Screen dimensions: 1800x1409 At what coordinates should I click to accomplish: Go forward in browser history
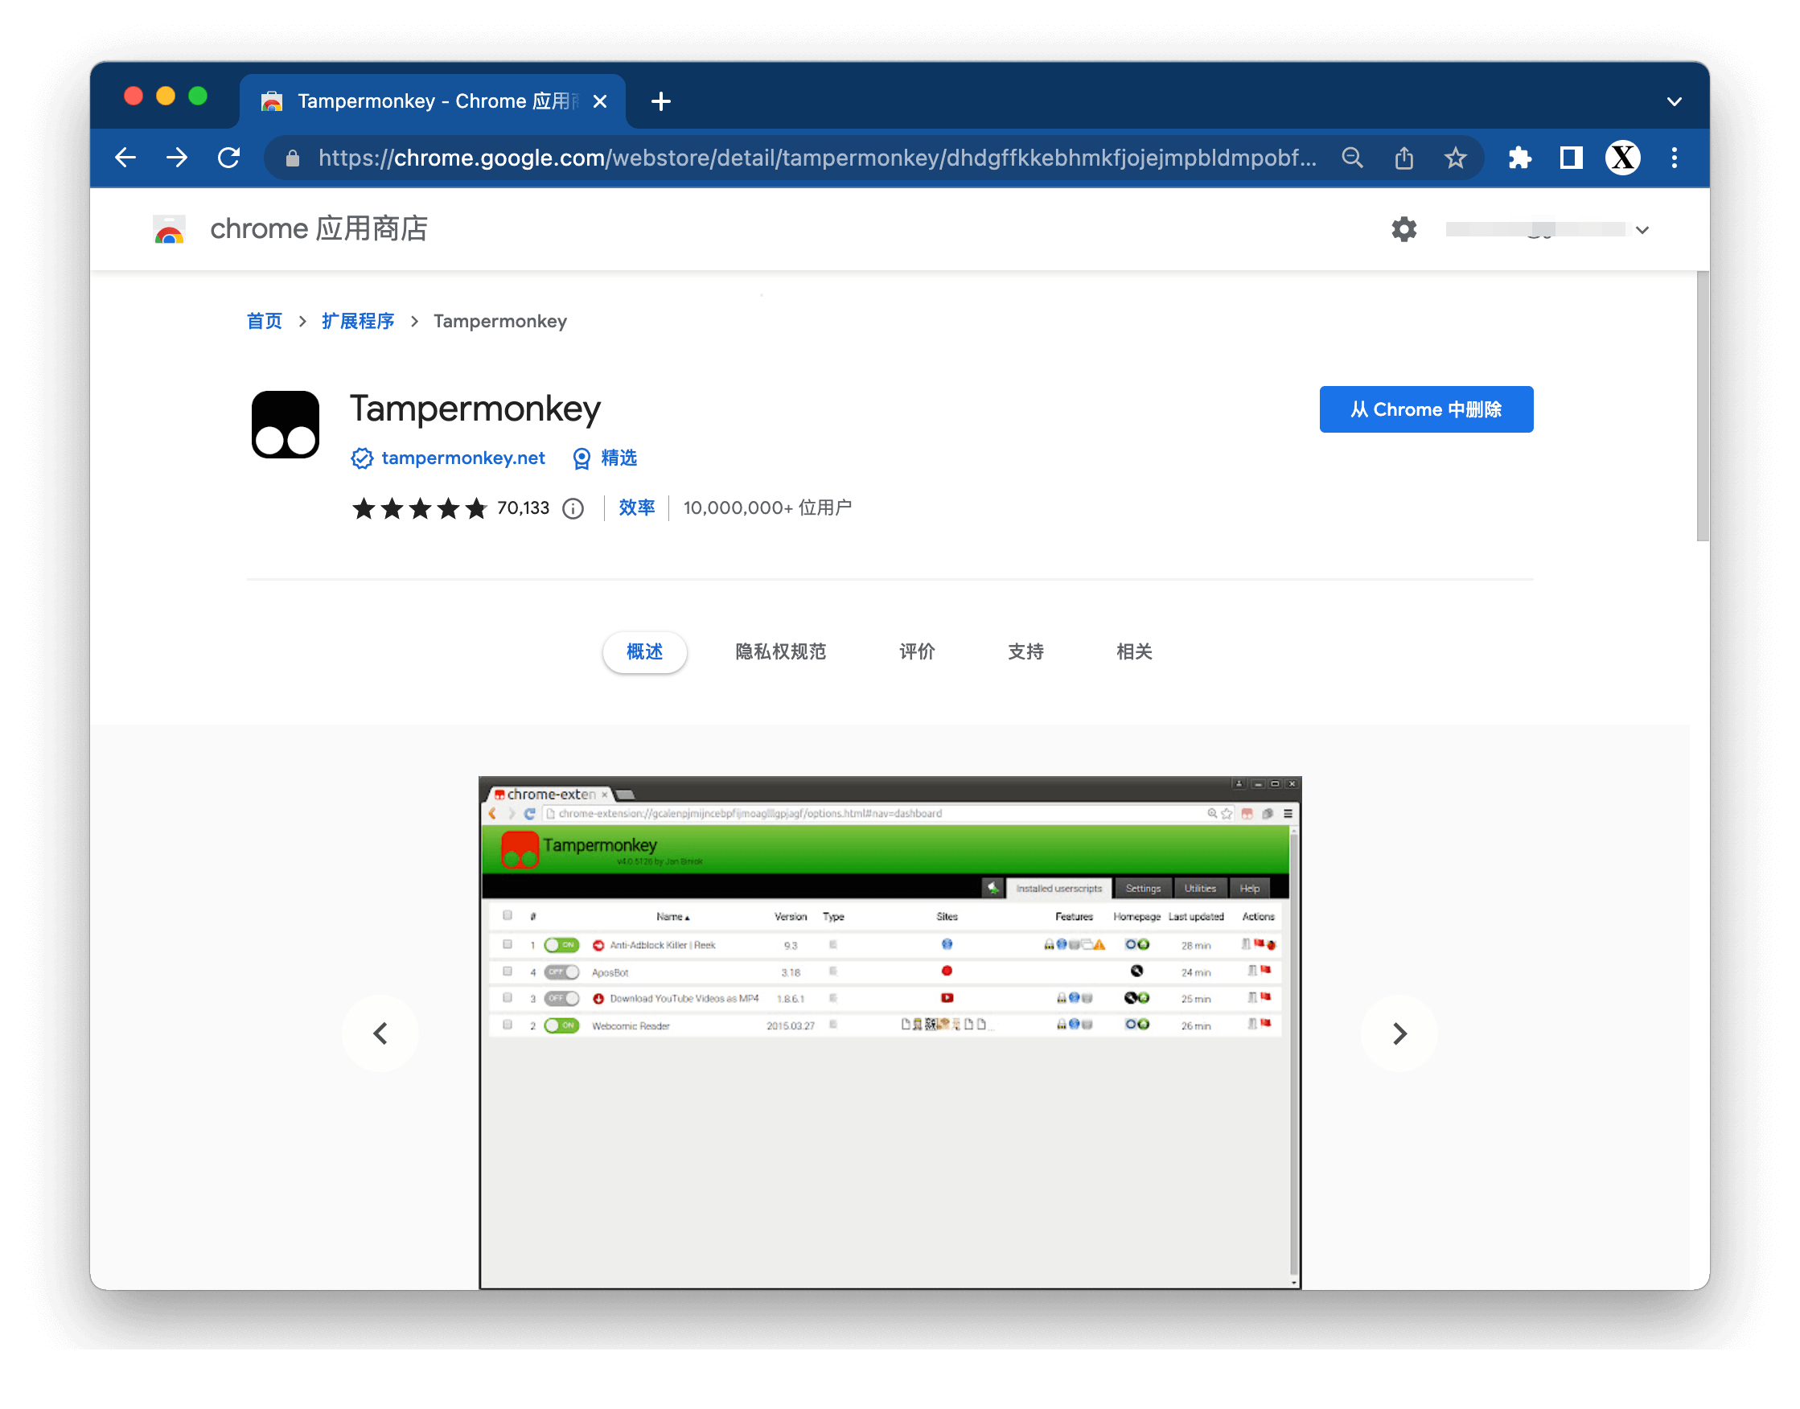[176, 158]
